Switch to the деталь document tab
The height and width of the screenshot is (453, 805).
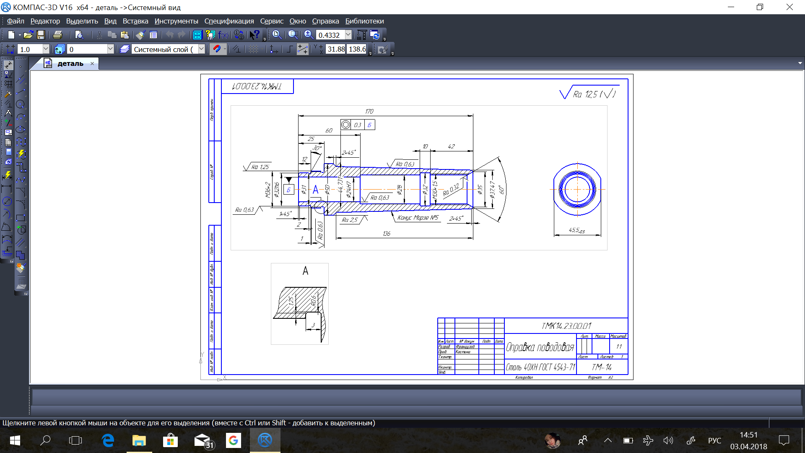[70, 64]
